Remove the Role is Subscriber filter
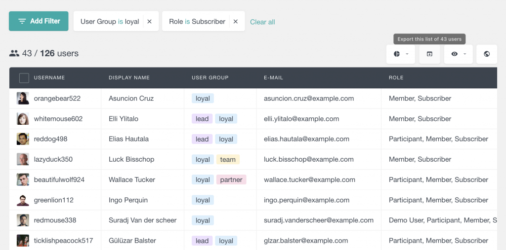This screenshot has width=506, height=250. [x=236, y=22]
